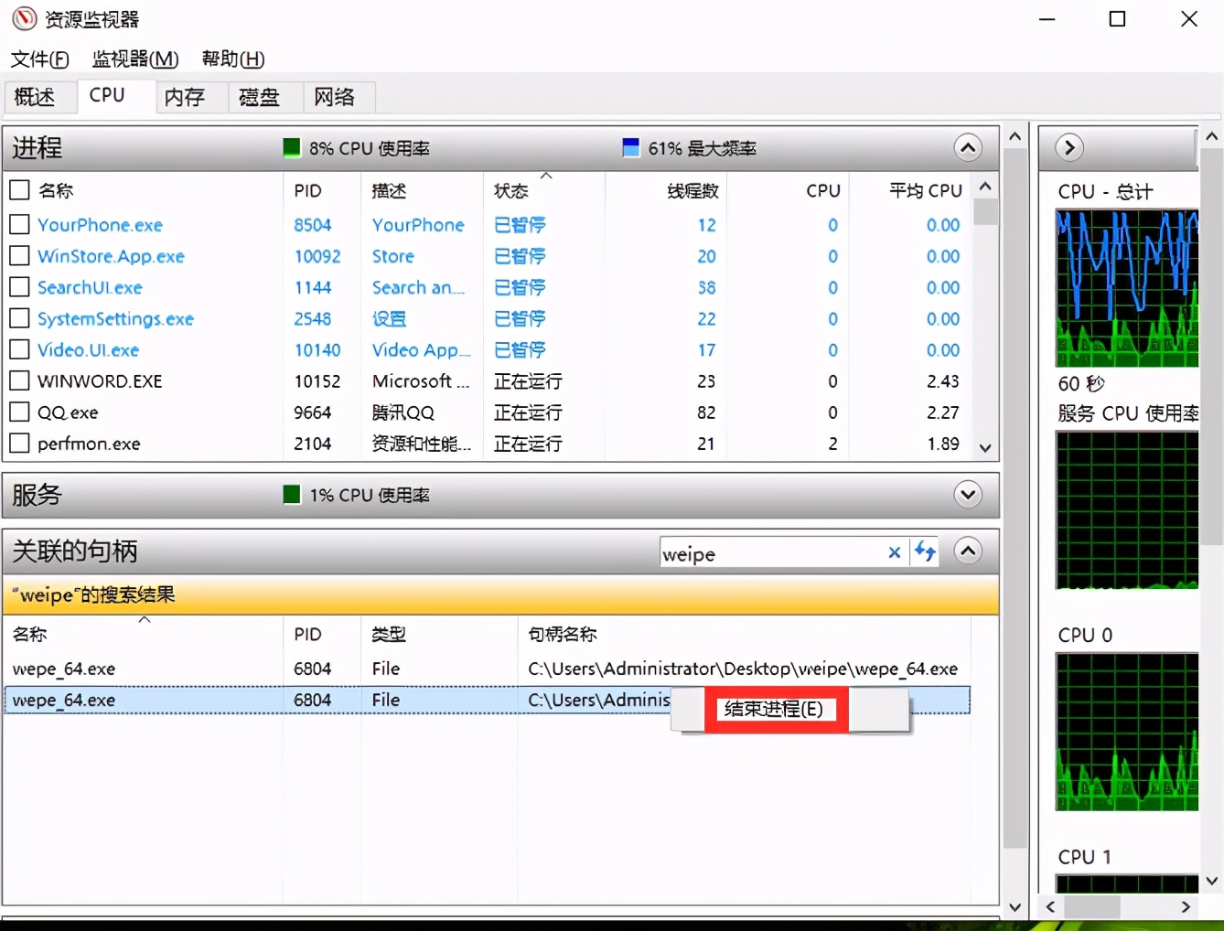Open the right graphs panel arrow icon

1068,147
